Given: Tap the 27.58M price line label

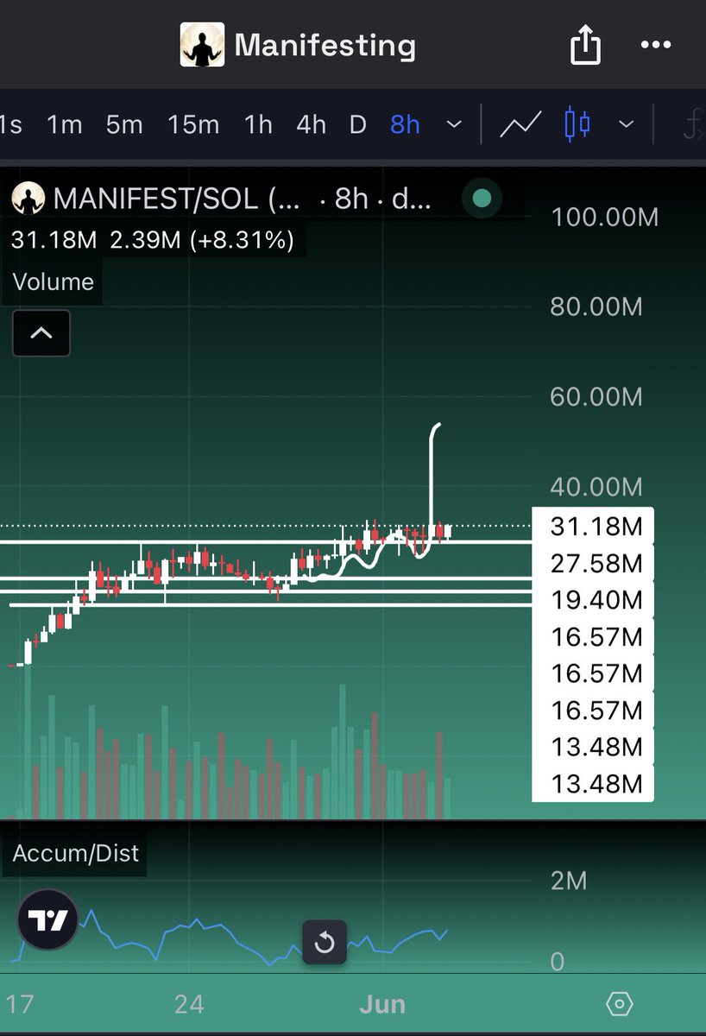Looking at the screenshot, I should click(x=596, y=563).
